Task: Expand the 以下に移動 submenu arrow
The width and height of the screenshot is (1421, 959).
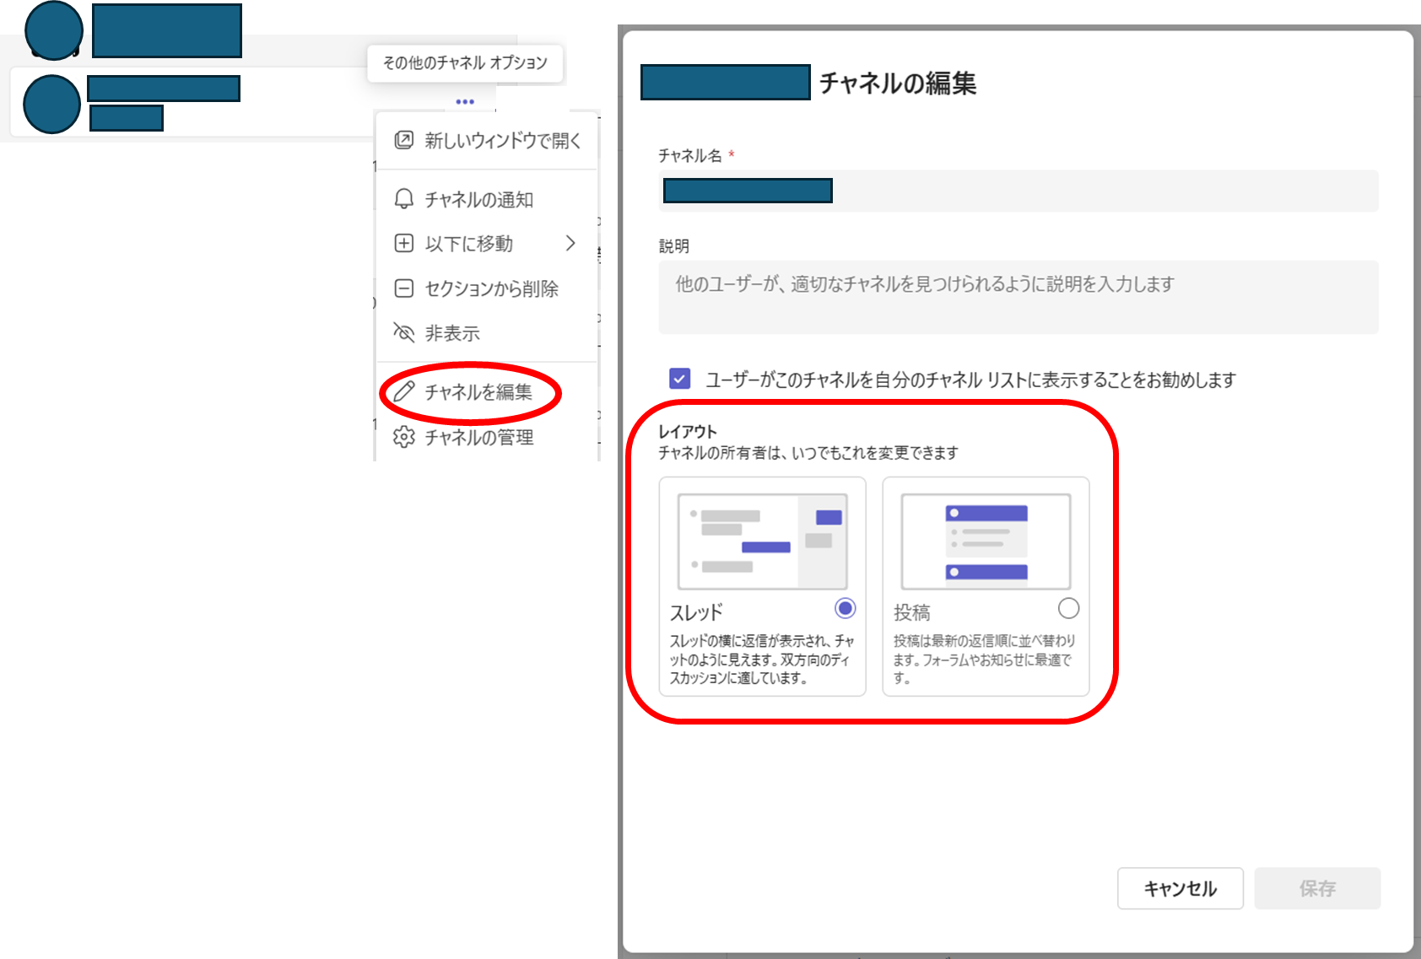Action: coord(570,243)
